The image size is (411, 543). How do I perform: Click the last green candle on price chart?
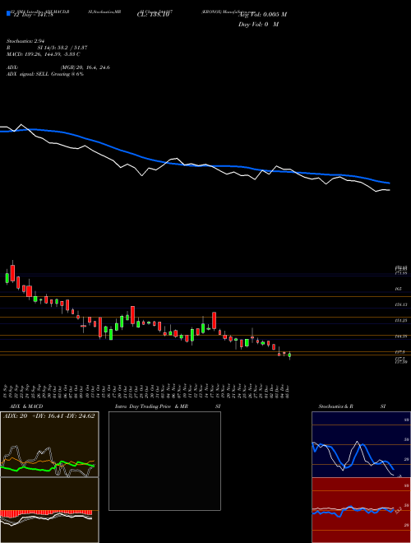coord(289,355)
